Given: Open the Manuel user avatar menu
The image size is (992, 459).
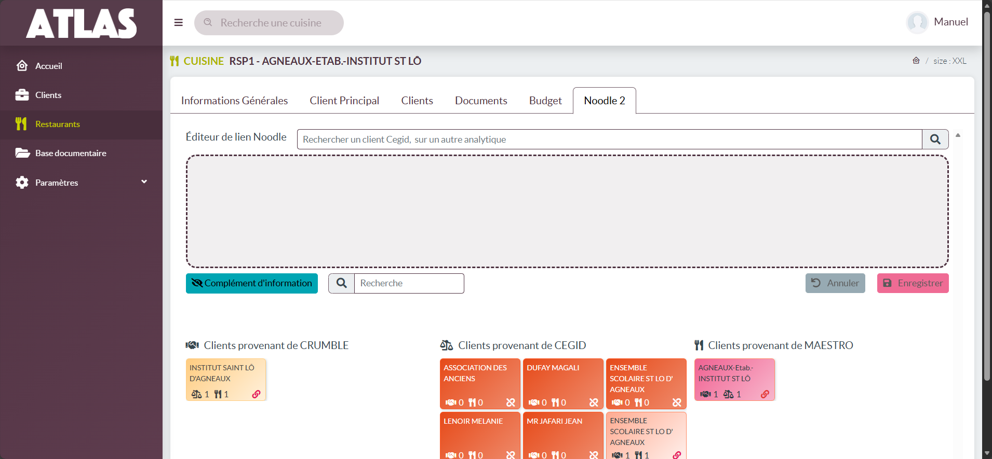Looking at the screenshot, I should coord(937,22).
